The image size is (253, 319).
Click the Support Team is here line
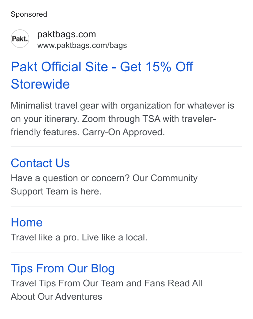pos(56,191)
